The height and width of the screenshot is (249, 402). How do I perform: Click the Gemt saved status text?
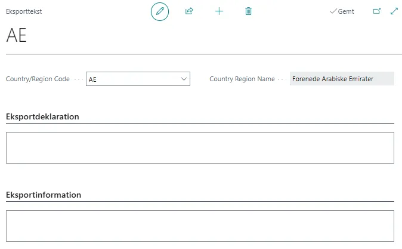346,11
